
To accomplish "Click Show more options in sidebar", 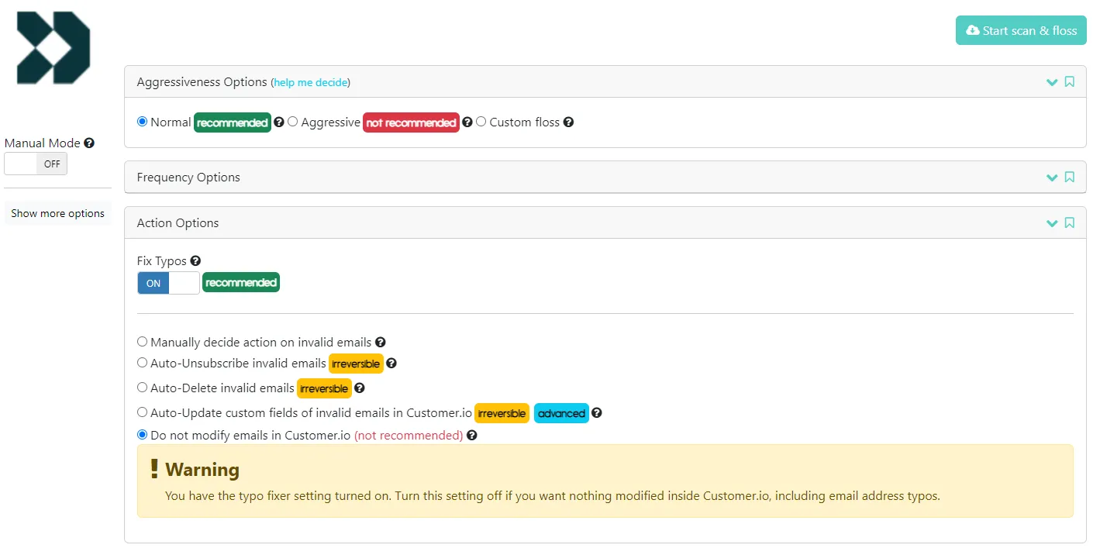I will (57, 213).
